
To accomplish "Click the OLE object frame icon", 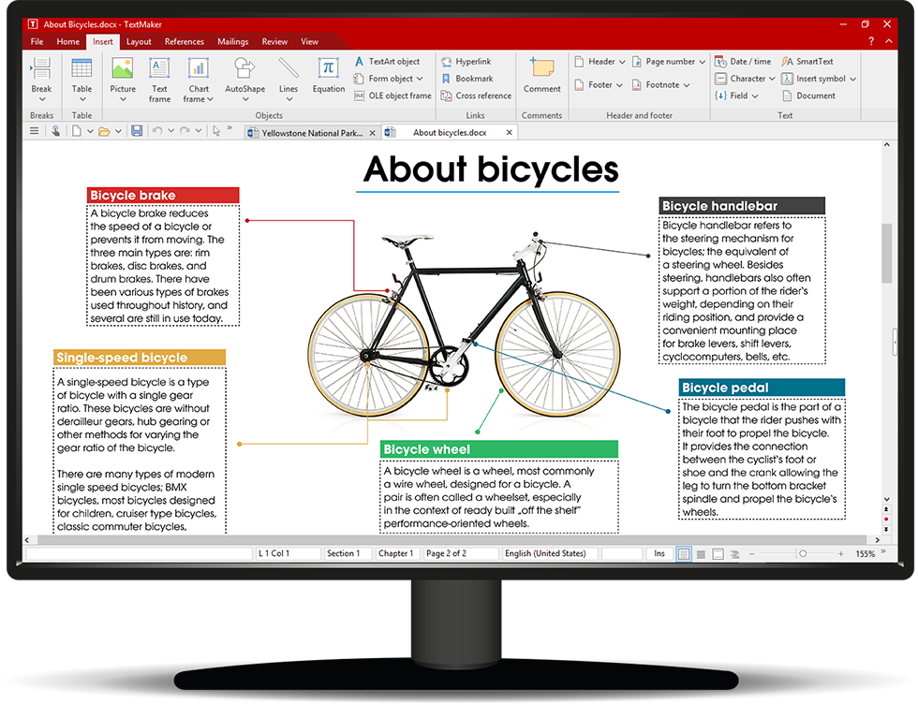I will pos(392,95).
